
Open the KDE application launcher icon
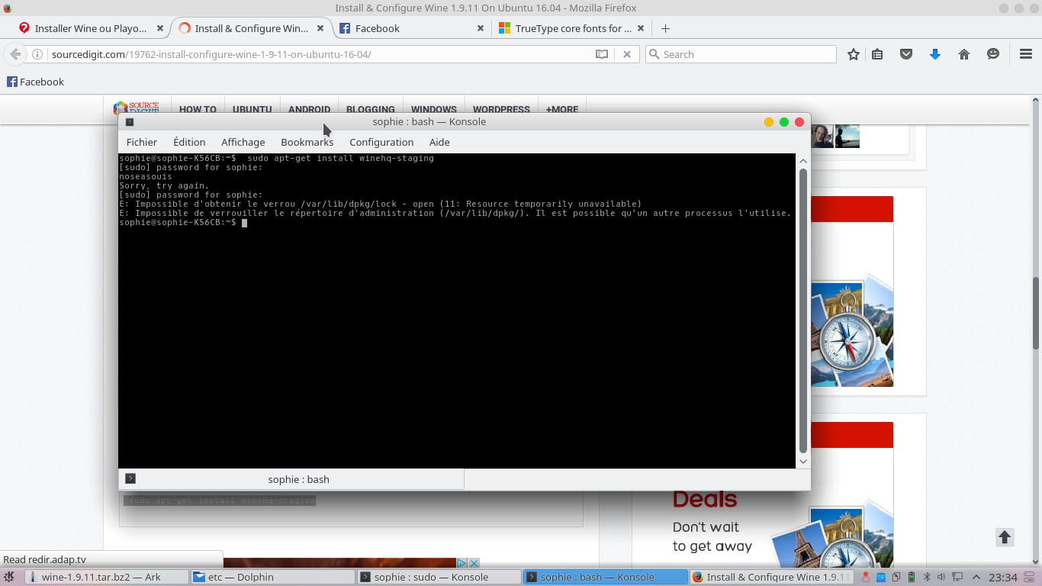(x=9, y=577)
